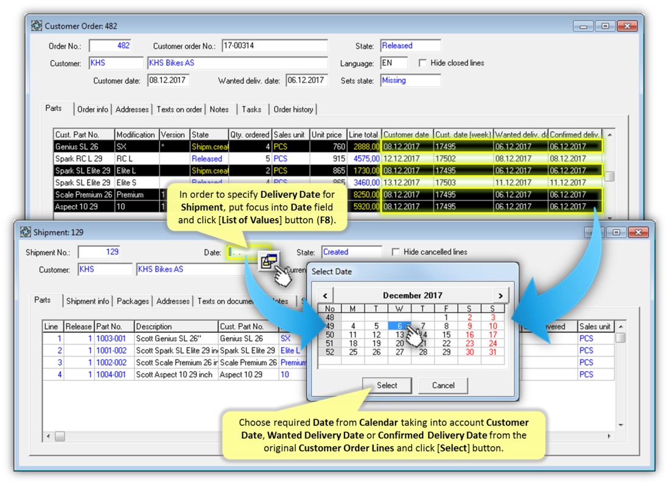Open the Addresses tab in Customer Order
The image size is (669, 485).
click(132, 110)
